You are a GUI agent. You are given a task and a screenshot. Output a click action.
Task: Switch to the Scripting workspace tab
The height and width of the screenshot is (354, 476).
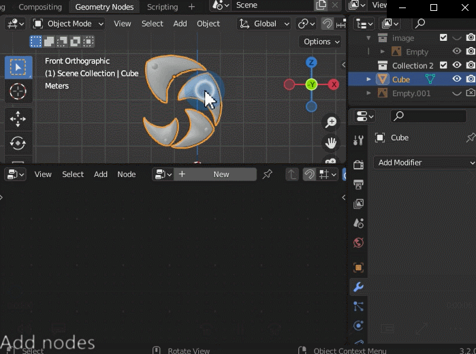pos(162,7)
